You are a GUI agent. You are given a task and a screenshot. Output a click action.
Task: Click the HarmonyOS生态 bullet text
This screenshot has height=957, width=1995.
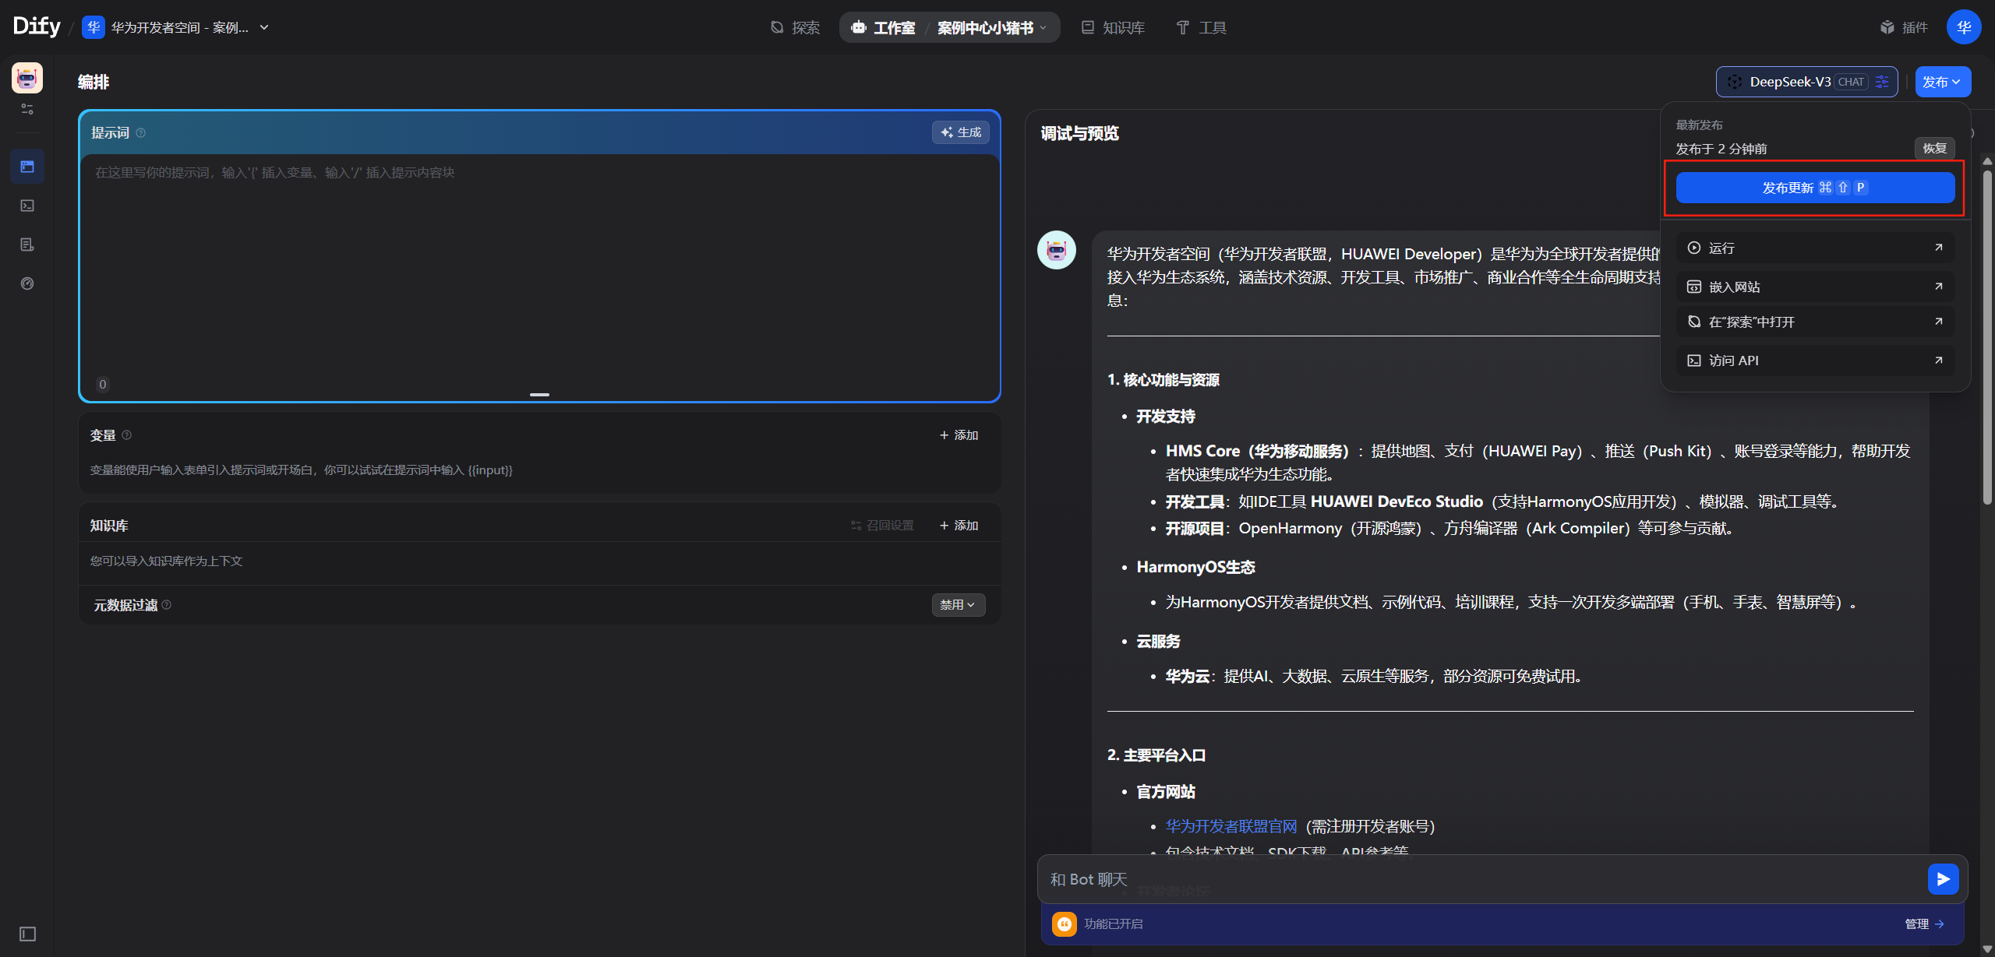1195,567
